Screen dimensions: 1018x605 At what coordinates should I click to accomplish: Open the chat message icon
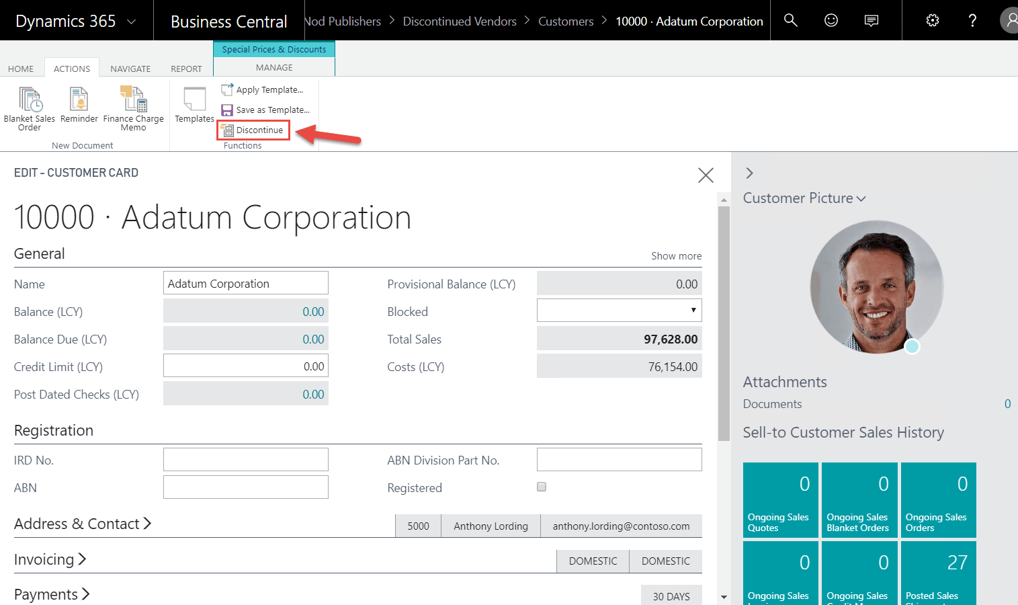tap(872, 20)
